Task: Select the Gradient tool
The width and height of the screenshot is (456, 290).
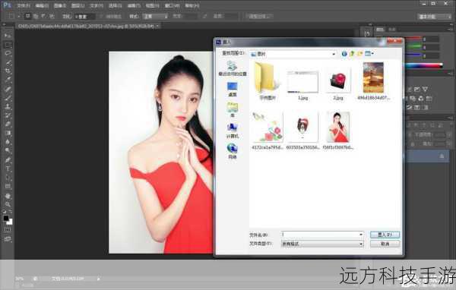Action: (x=8, y=133)
